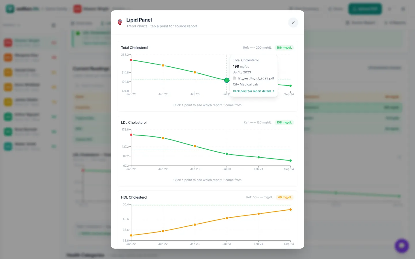Click the 186 mg/dL badge on Total Cholesterol

click(284, 48)
